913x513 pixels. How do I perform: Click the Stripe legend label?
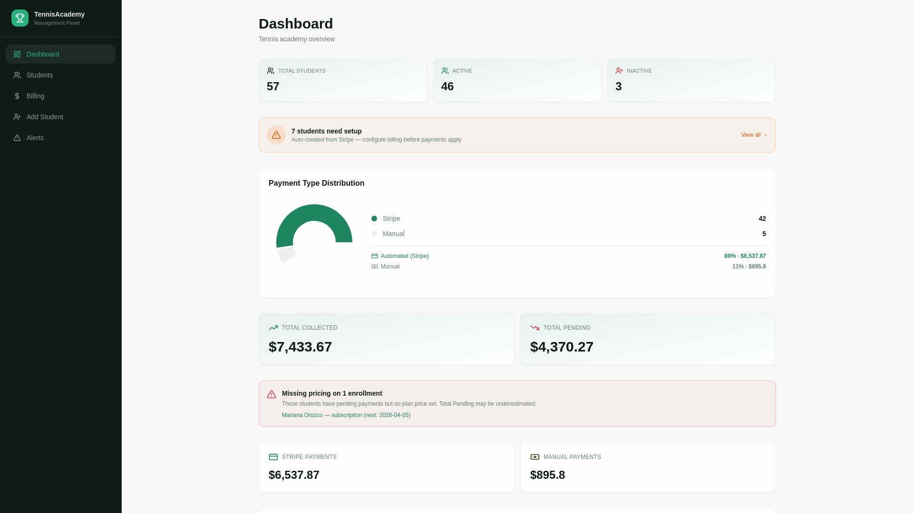(391, 218)
